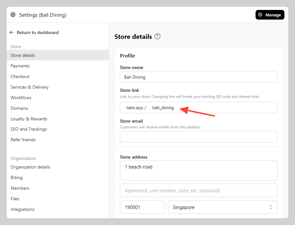This screenshot has width=295, height=225.
Task: Click the Settings (Bali Dining) title
Action: tap(43, 15)
